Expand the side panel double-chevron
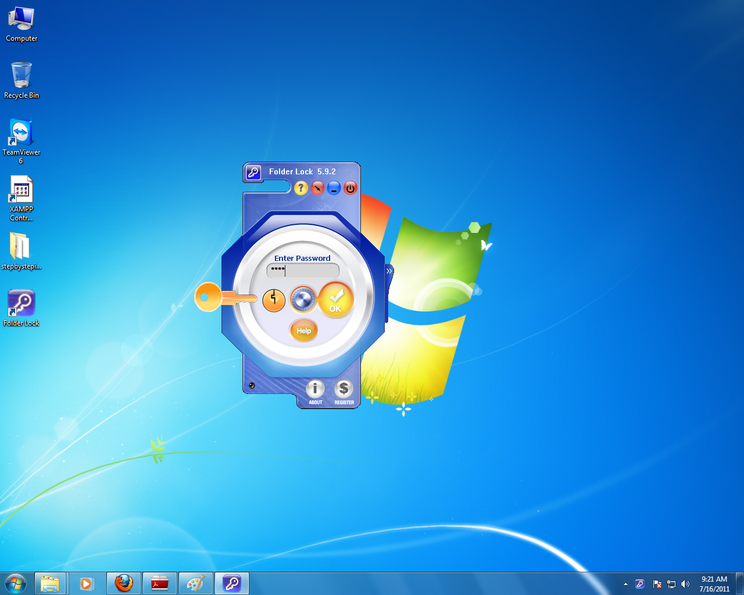 tap(389, 271)
